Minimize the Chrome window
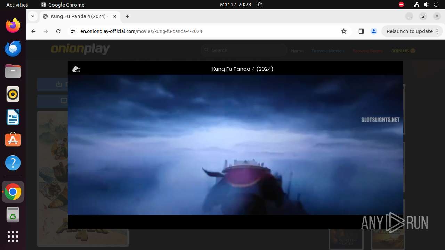 (409, 16)
